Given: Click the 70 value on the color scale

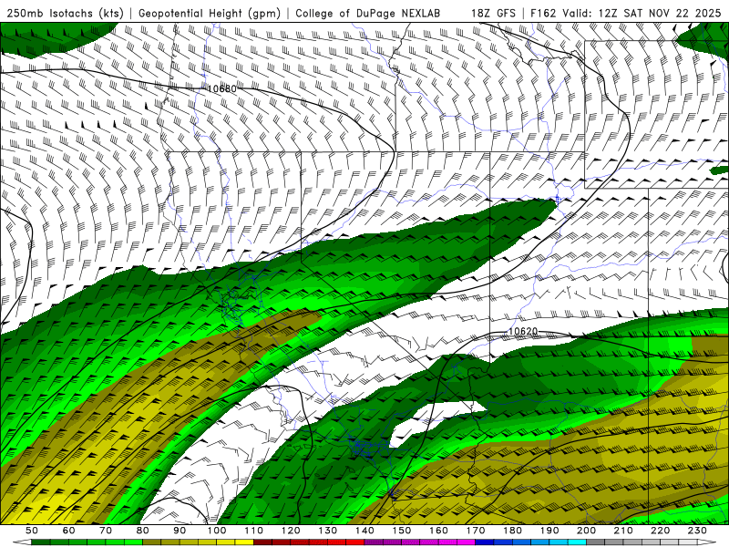Looking at the screenshot, I should click(x=106, y=531).
